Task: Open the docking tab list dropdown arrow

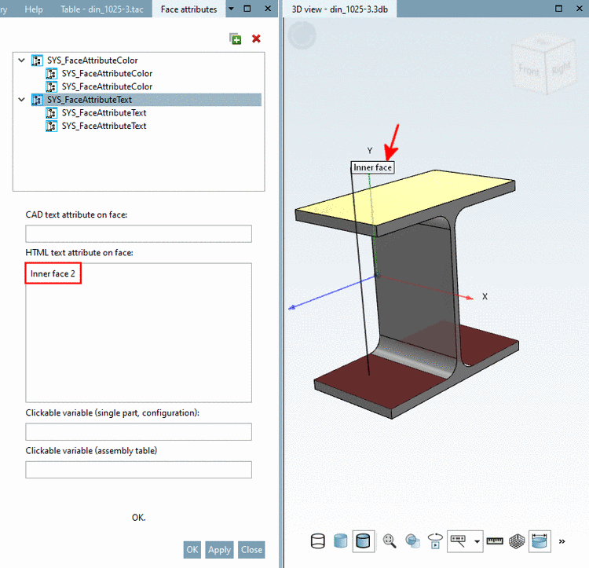Action: pos(232,9)
